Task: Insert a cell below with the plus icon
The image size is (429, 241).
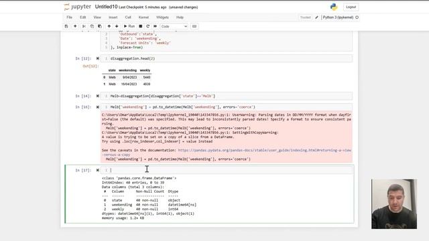Action: [75, 26]
